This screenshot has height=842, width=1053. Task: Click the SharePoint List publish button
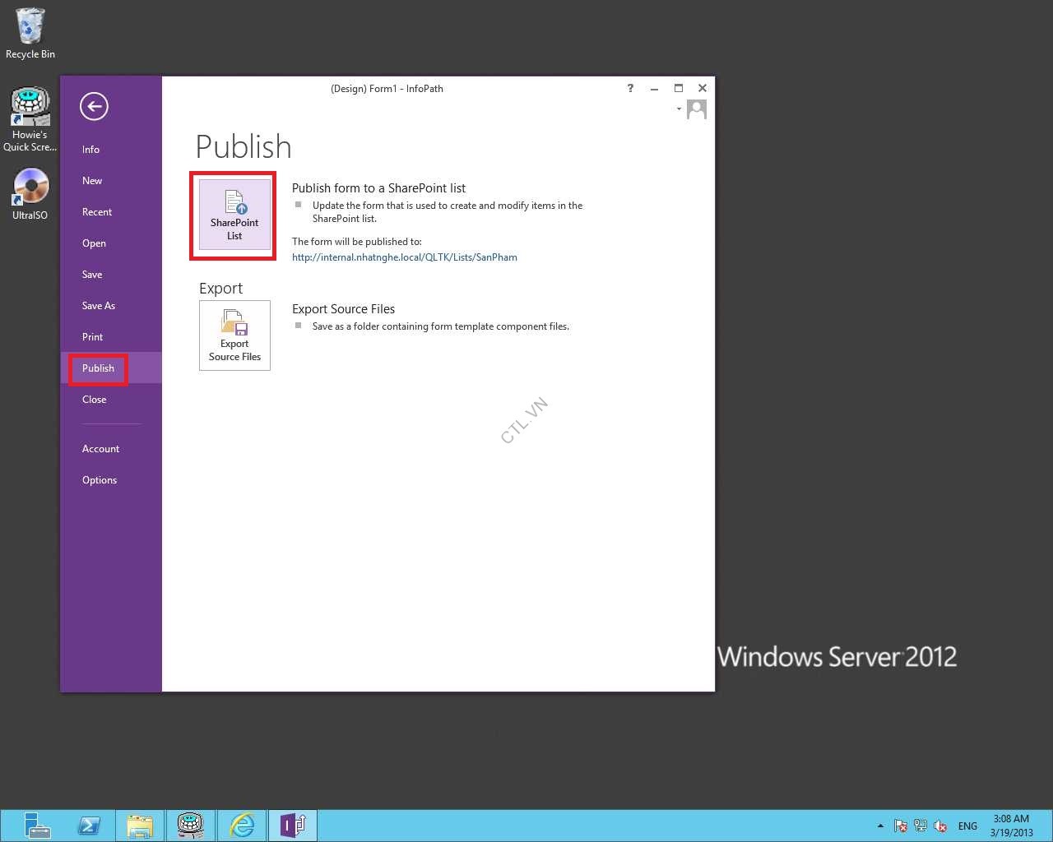(234, 215)
